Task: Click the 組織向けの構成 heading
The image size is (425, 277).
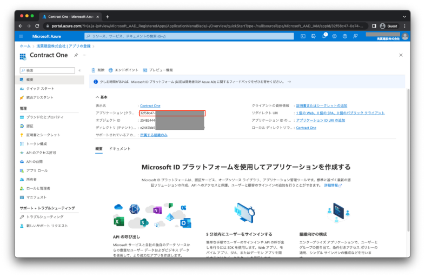Action: (313, 234)
